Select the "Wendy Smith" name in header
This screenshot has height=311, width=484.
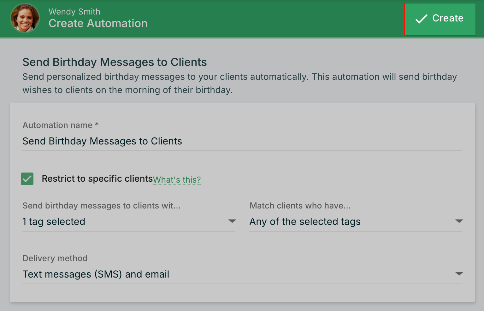click(74, 12)
